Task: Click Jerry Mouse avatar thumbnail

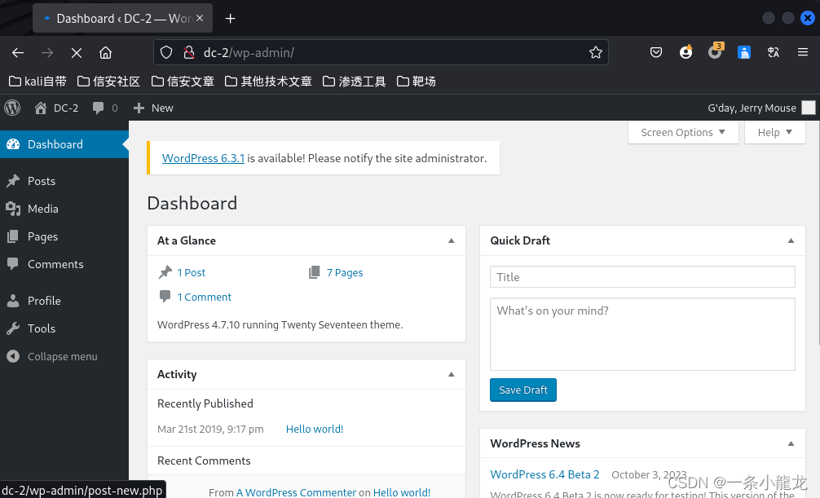Action: 809,108
